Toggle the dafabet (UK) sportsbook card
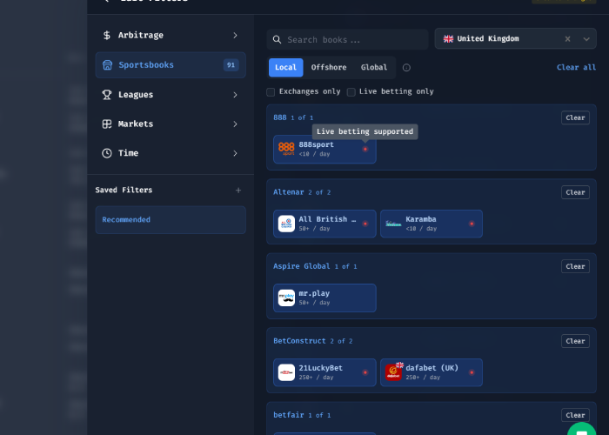609x435 pixels. [432, 372]
